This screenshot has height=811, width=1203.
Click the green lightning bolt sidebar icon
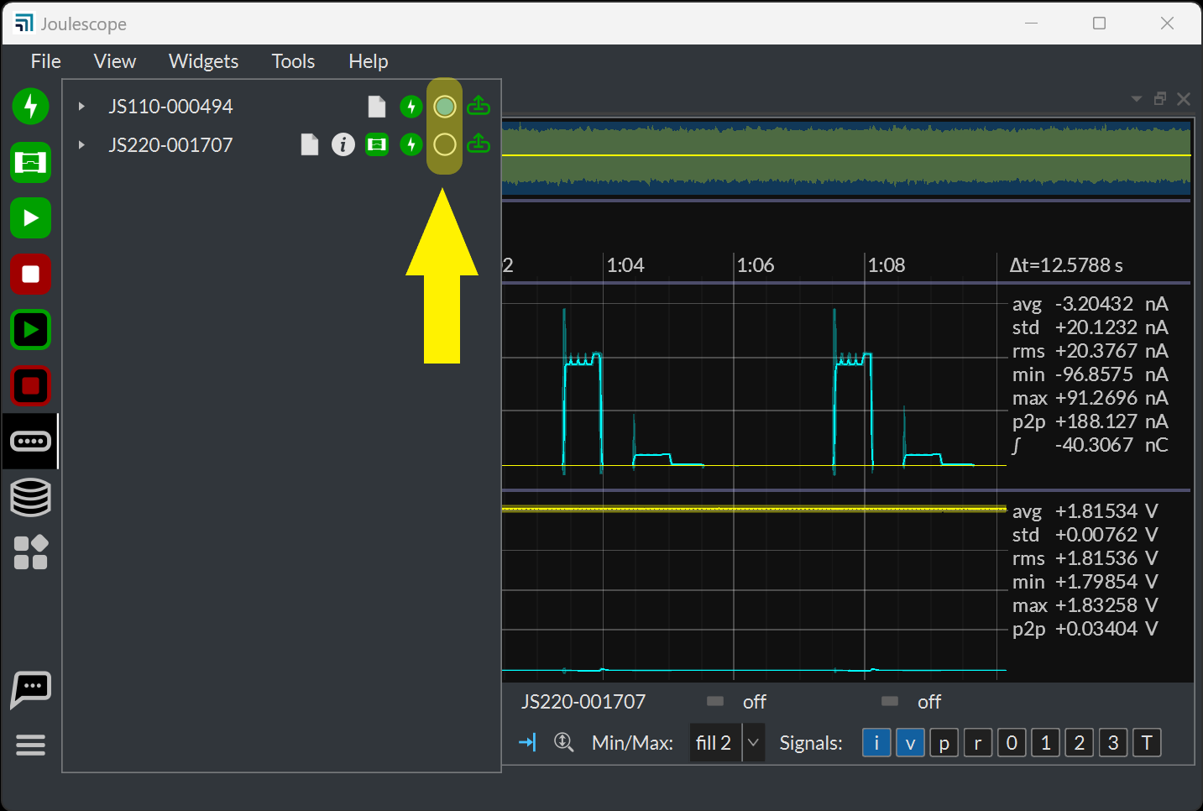[x=30, y=107]
